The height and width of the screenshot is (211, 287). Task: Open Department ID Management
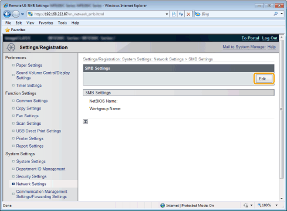(40, 169)
